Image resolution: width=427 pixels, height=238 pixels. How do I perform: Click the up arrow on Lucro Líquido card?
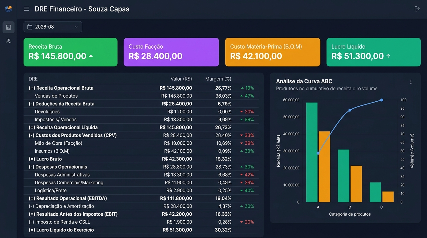pos(388,56)
